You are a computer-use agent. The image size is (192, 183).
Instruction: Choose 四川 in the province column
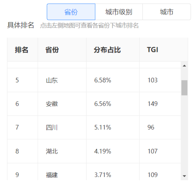[52, 128]
